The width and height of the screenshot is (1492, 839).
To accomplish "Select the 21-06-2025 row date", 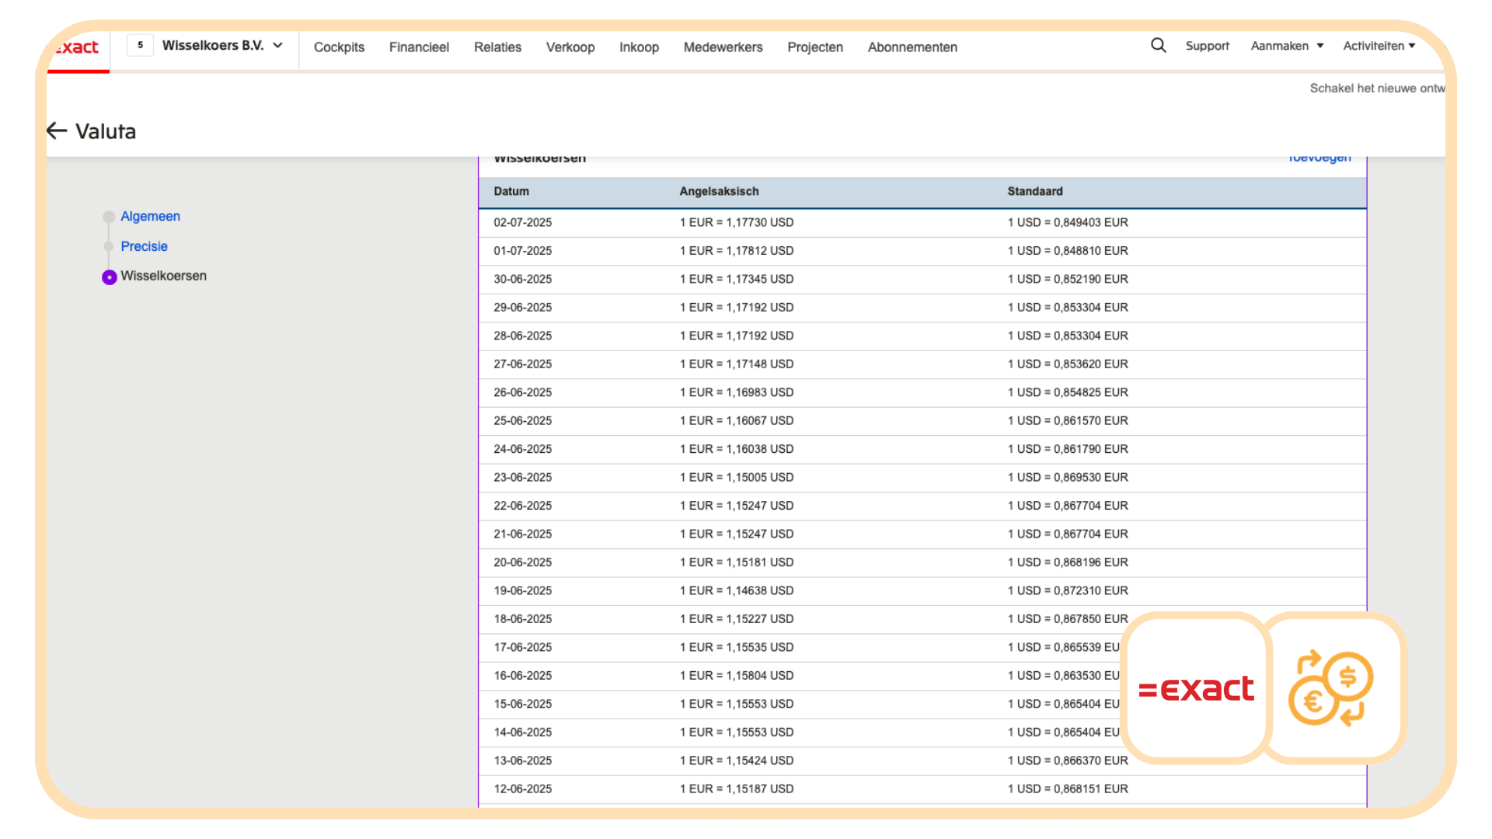I will [523, 534].
